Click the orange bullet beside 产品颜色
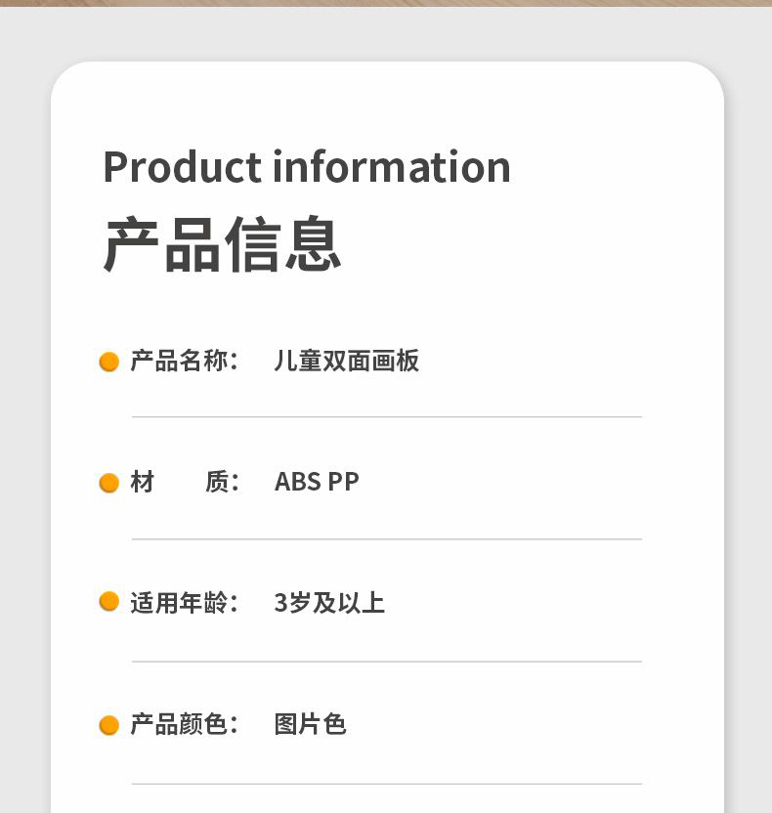 (x=109, y=725)
